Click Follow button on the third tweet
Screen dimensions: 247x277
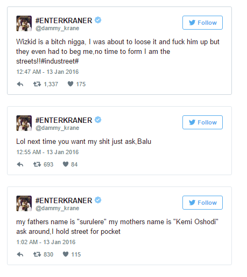coord(202,203)
